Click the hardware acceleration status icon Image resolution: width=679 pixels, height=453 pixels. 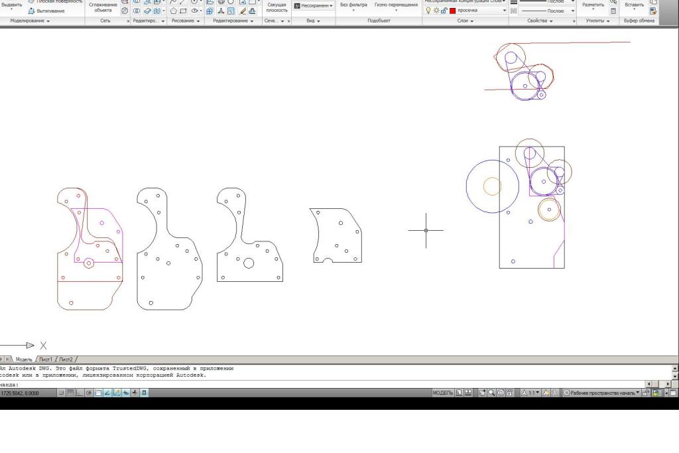(x=657, y=393)
